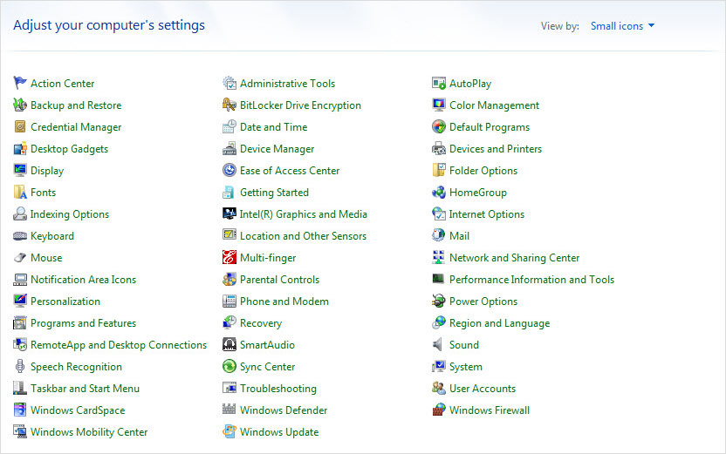Open Phone and Modem link
Viewport: 726px width, 454px height.
point(284,301)
